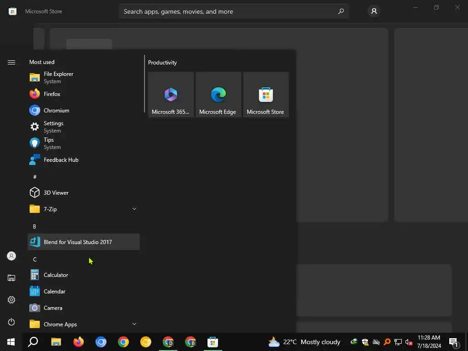Open Documents icon in Start sidebar
The height and width of the screenshot is (351, 468).
click(11, 278)
